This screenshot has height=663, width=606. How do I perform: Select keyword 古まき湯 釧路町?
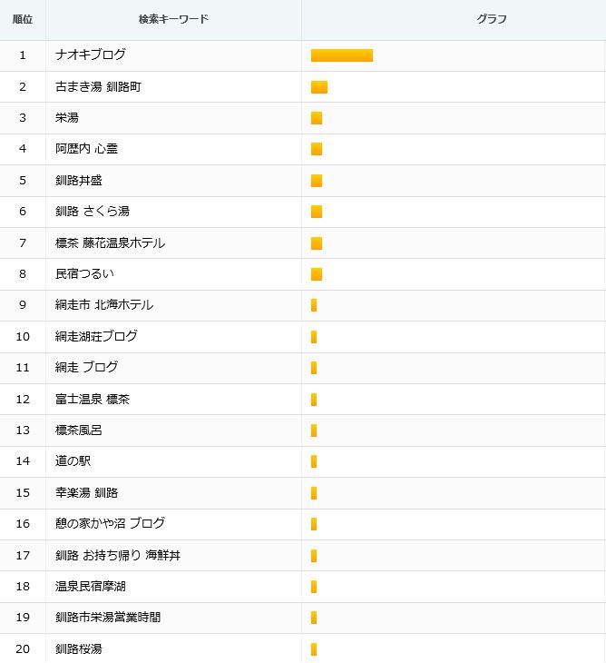(98, 86)
